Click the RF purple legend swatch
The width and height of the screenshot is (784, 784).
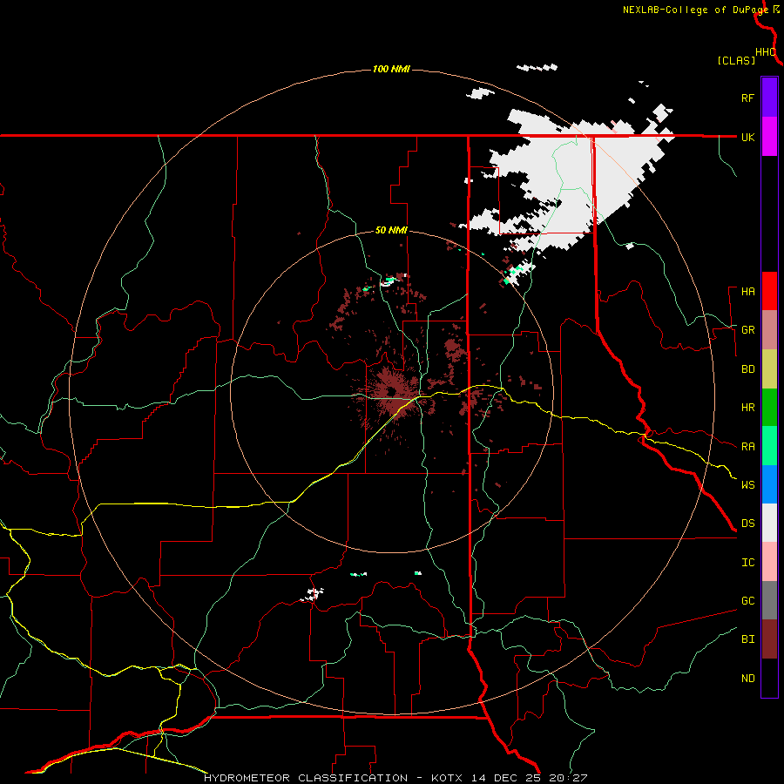pyautogui.click(x=769, y=98)
